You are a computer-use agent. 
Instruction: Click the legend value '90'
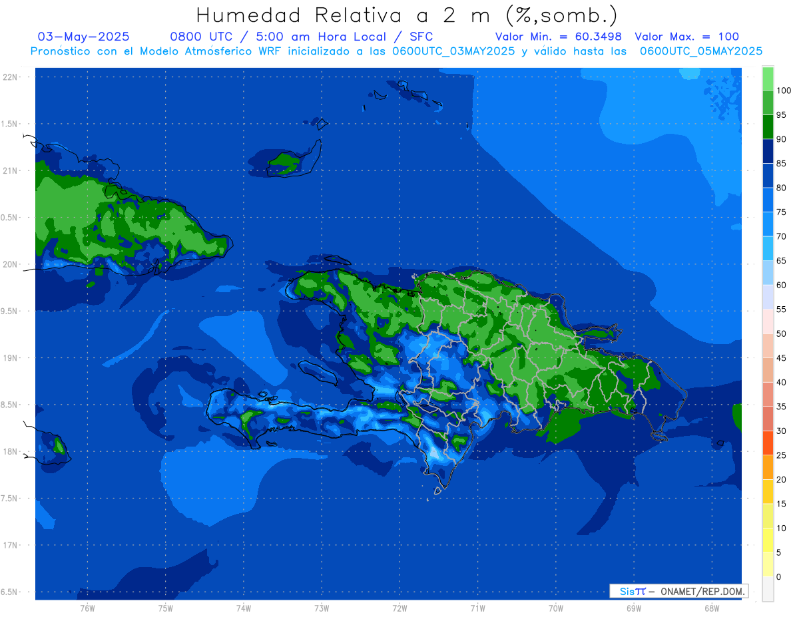click(x=781, y=139)
